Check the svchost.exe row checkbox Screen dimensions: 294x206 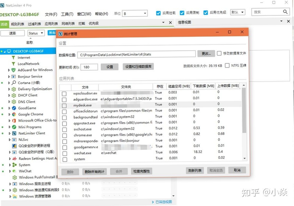coord(65,129)
